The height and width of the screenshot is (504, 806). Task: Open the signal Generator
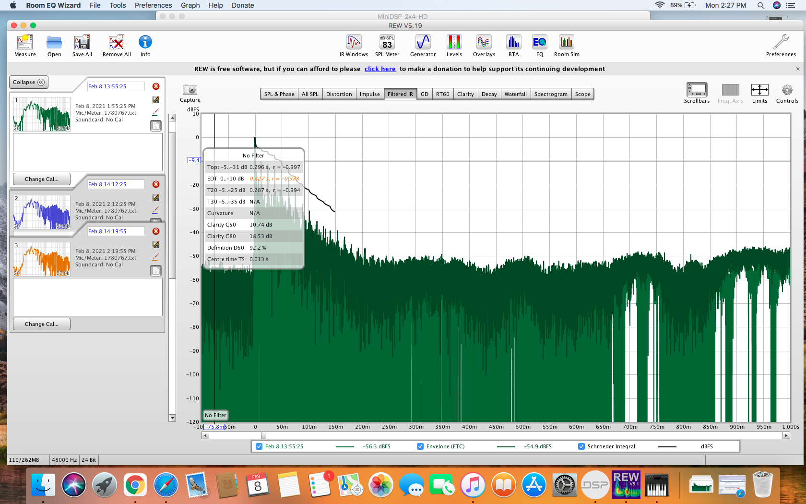(423, 46)
